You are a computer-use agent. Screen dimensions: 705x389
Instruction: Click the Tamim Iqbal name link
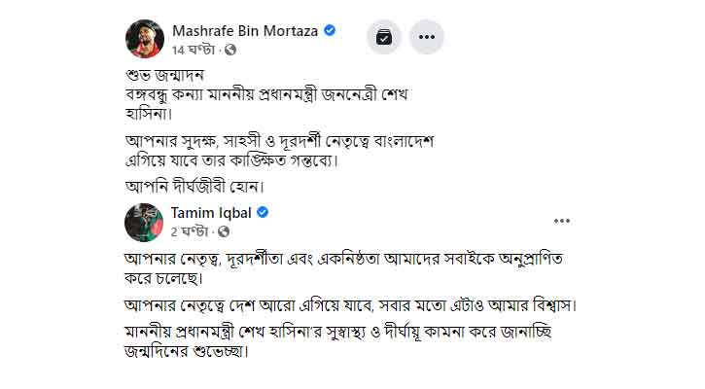[211, 212]
